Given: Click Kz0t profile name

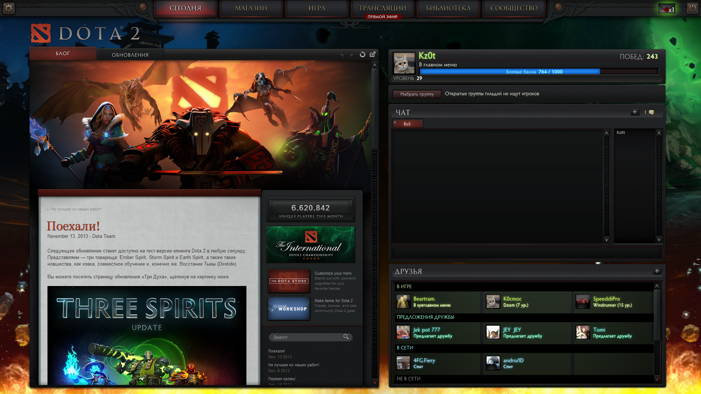Looking at the screenshot, I should pyautogui.click(x=427, y=56).
